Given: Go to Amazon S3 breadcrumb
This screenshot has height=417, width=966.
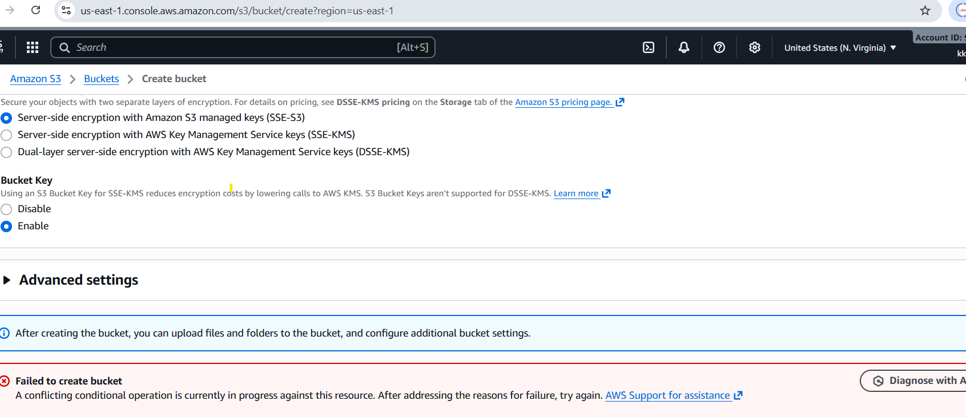Looking at the screenshot, I should click(x=35, y=79).
